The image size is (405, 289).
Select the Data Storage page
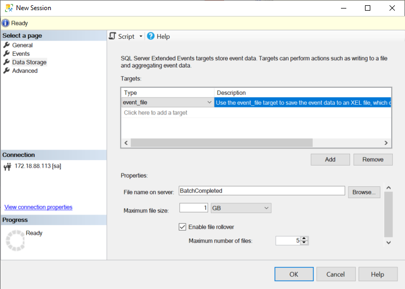pos(29,62)
